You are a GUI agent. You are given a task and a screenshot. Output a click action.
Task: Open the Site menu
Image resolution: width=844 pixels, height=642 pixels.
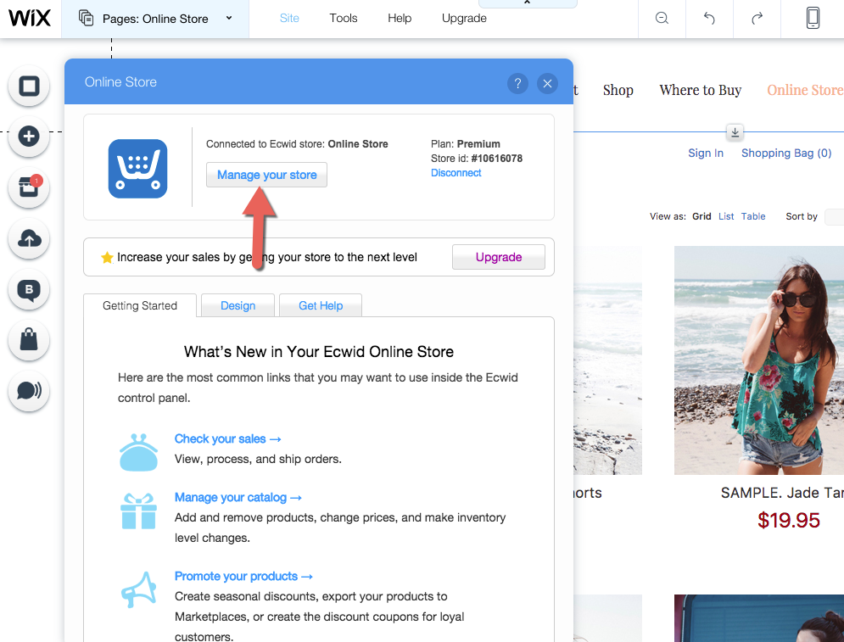289,19
